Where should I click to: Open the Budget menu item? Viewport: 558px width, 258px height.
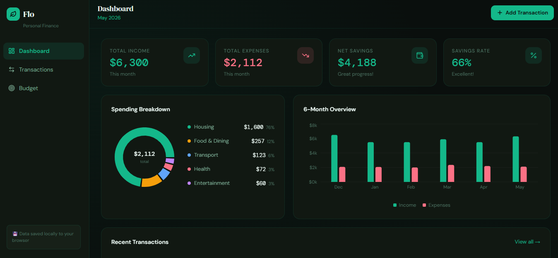click(x=43, y=88)
